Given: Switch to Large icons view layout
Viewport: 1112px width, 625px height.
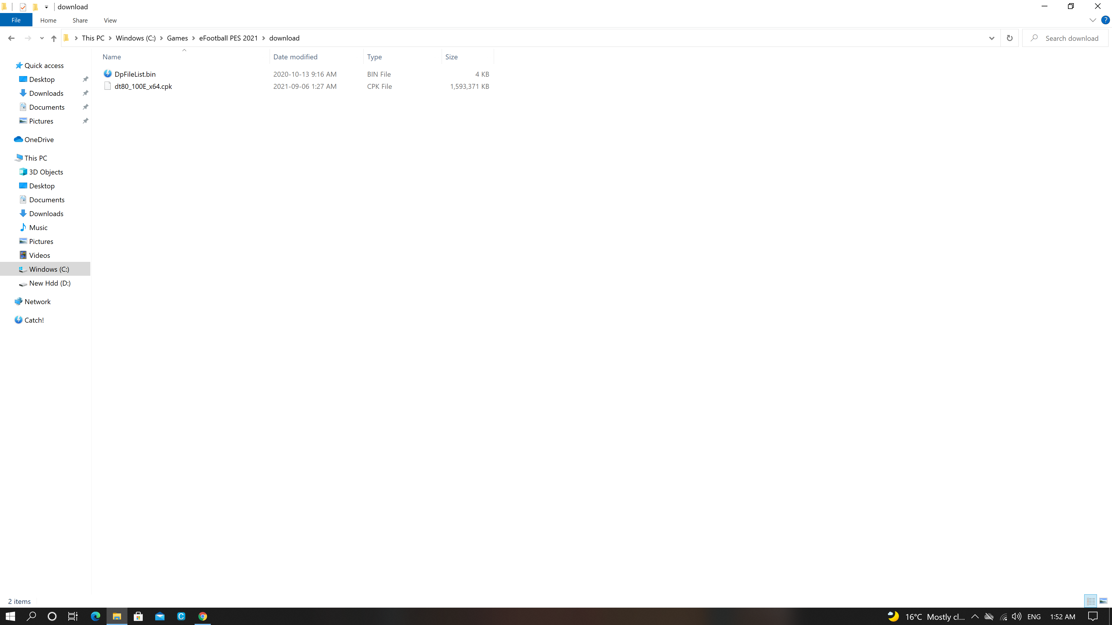Looking at the screenshot, I should pos(1103,601).
